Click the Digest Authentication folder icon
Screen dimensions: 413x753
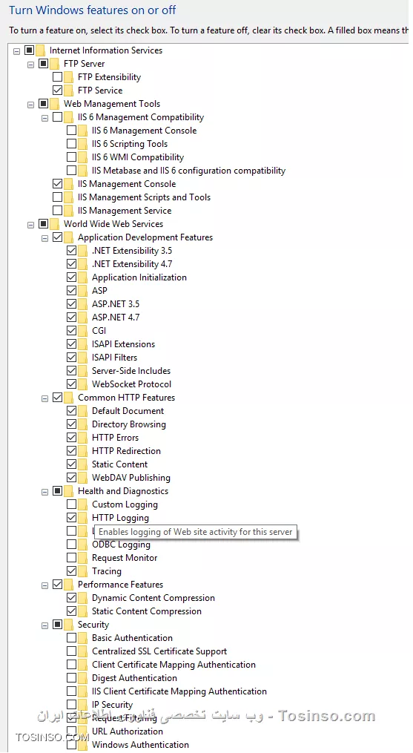[x=83, y=678]
